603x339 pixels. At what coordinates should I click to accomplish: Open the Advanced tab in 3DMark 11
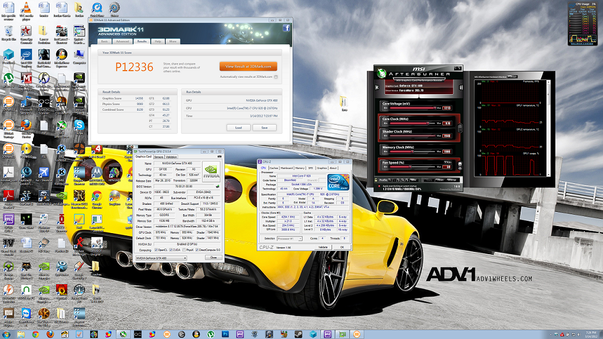pos(122,41)
